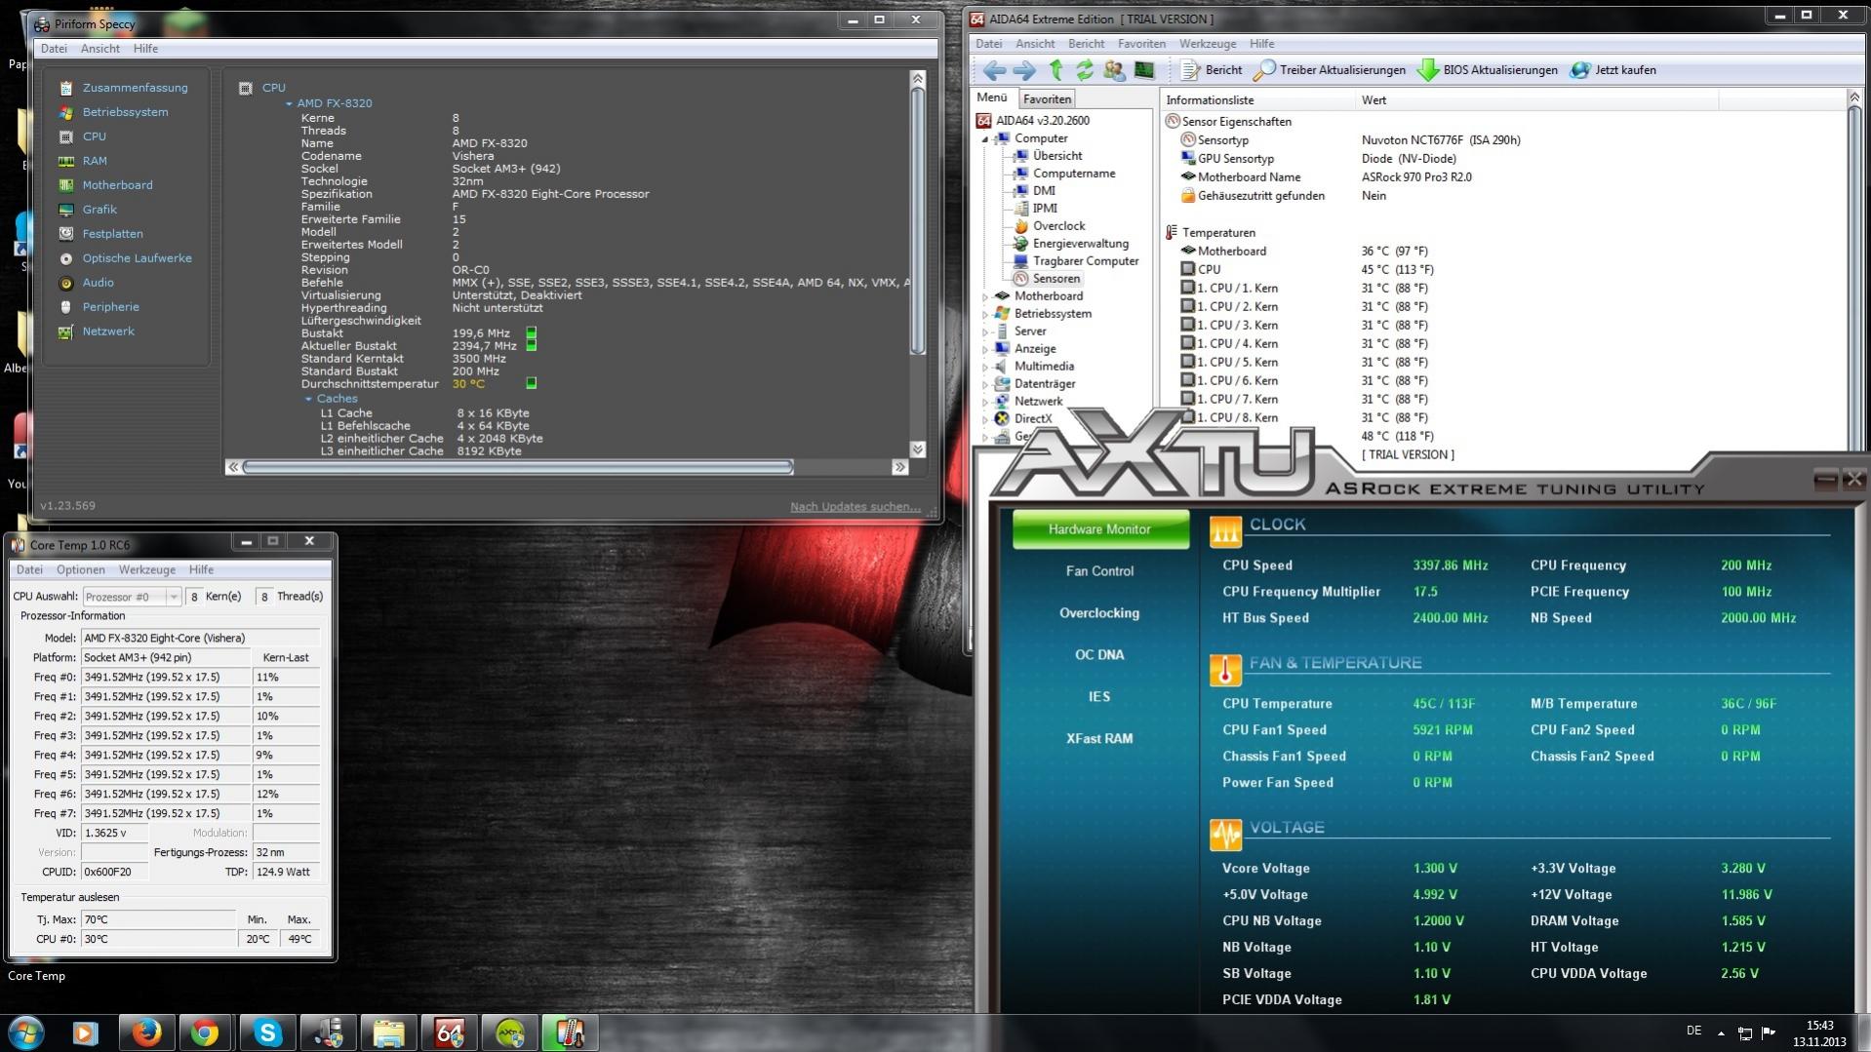Image resolution: width=1871 pixels, height=1052 pixels.
Task: Click Windows Start button
Action: point(26,1033)
